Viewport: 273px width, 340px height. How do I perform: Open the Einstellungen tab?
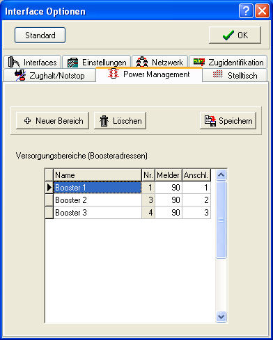coord(97,62)
